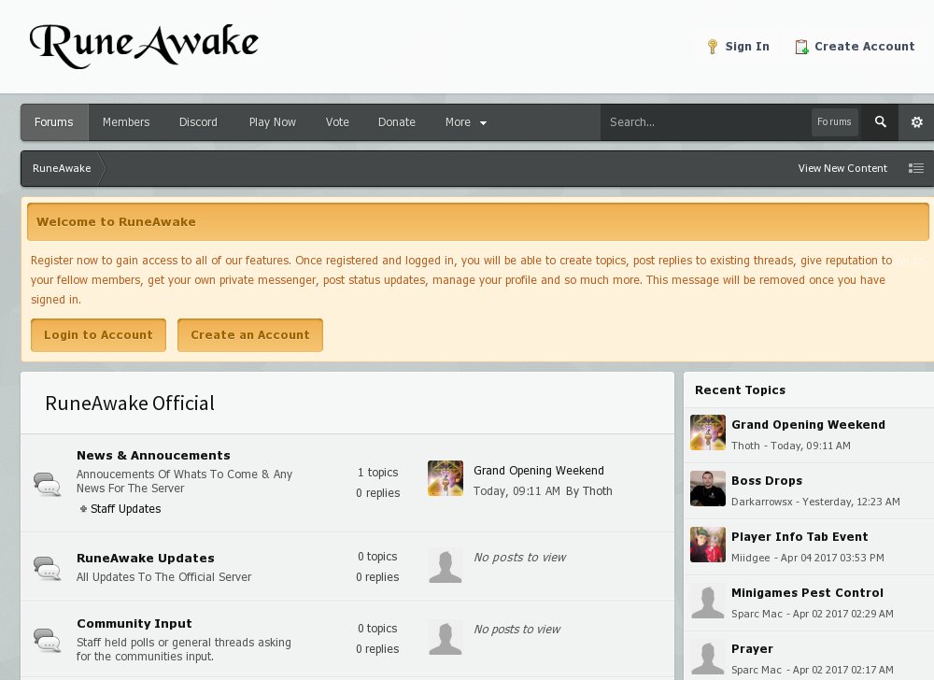The image size is (934, 680).
Task: Click the Boss Drops topic thumbnail
Action: (x=707, y=489)
